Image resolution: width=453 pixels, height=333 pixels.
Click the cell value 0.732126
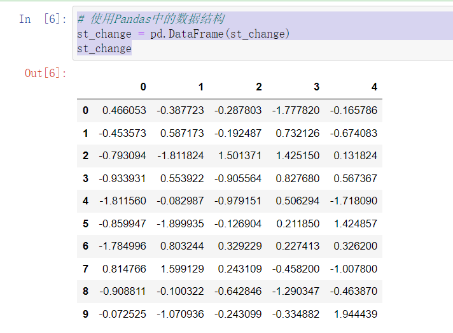coord(298,133)
